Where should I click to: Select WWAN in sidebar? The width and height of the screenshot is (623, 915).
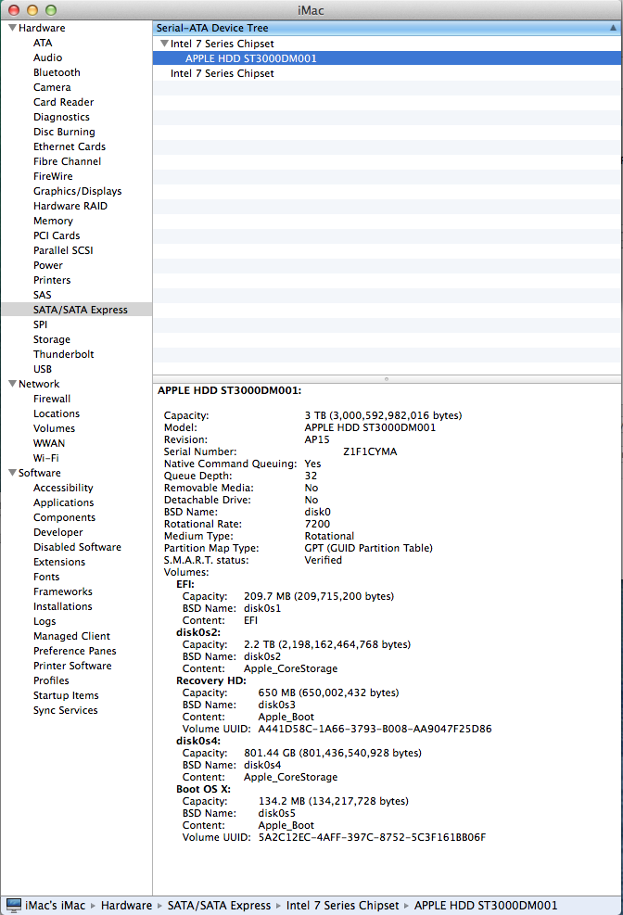pos(49,443)
